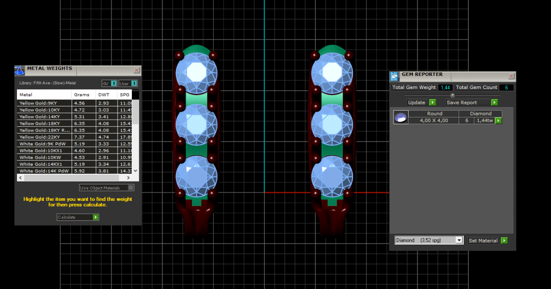551x289 pixels.
Task: Collapse the Gem Reporter header with arrow handle
Action: pos(452,95)
